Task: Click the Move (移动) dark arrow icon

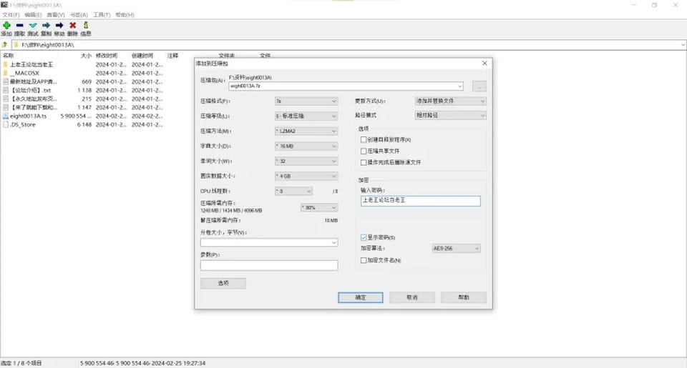Action: coord(59,26)
